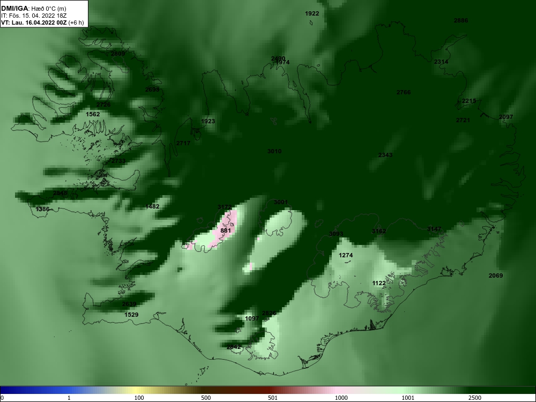Select the value 2693
536x402 pixels.
tap(152, 90)
